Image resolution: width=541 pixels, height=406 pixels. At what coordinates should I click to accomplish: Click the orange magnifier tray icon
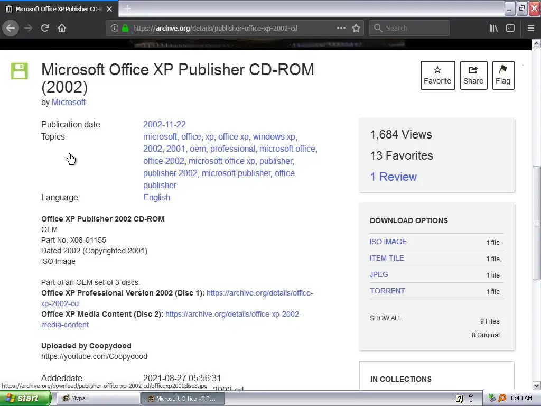coord(502,398)
